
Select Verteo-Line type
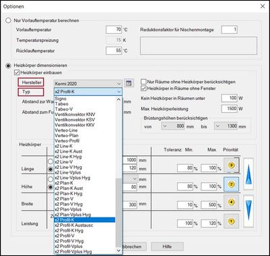[x=84, y=130]
